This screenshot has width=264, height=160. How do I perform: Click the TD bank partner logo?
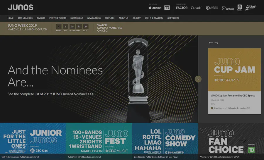point(167,8)
